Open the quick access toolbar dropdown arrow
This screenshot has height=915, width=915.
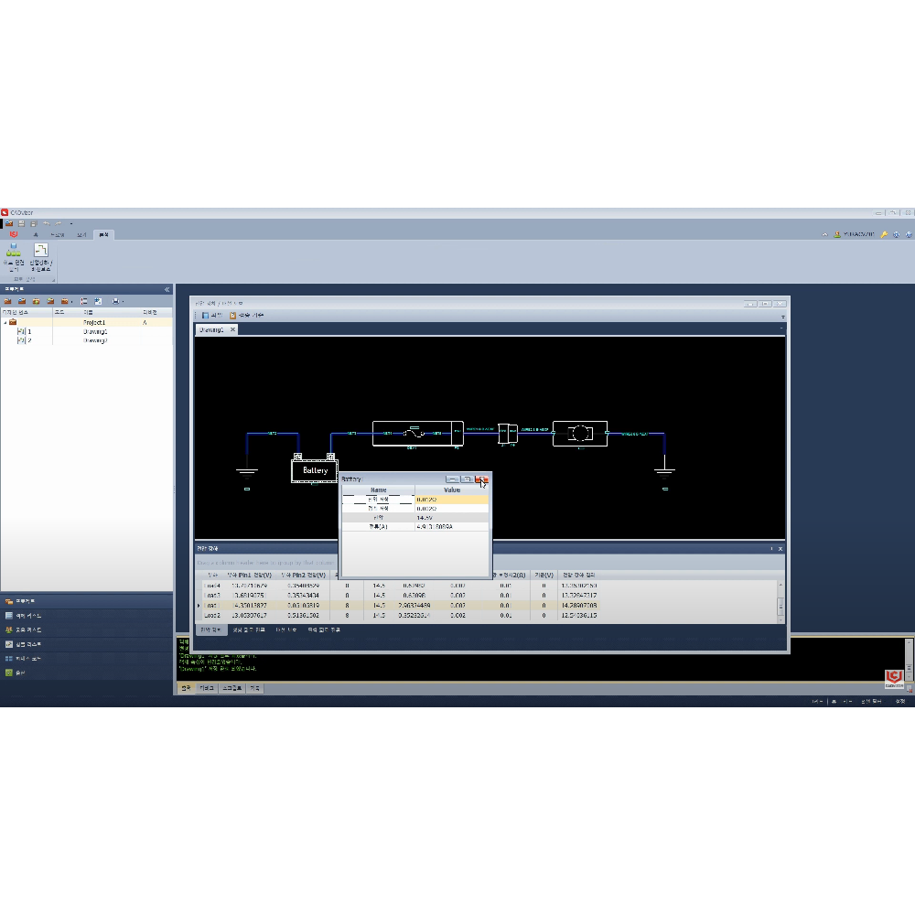pyautogui.click(x=71, y=223)
